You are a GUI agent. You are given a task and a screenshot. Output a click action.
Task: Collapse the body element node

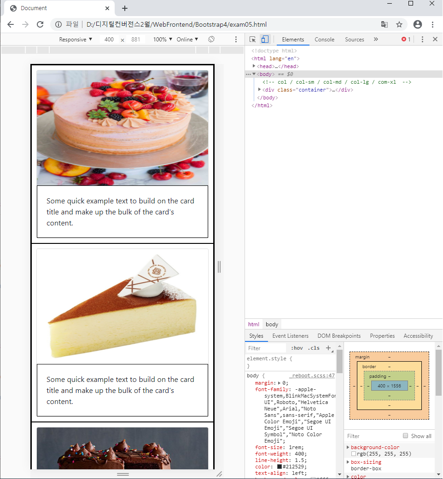254,74
